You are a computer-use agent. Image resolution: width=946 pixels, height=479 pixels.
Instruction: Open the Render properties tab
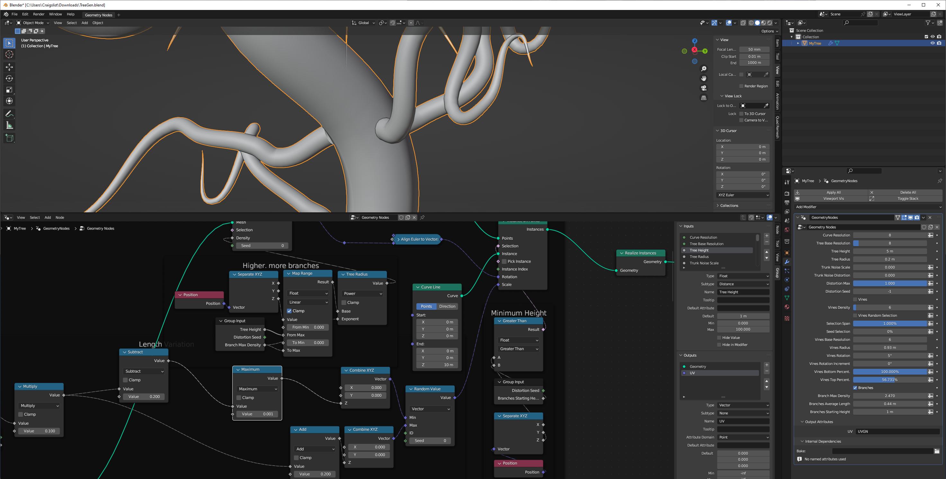787,193
